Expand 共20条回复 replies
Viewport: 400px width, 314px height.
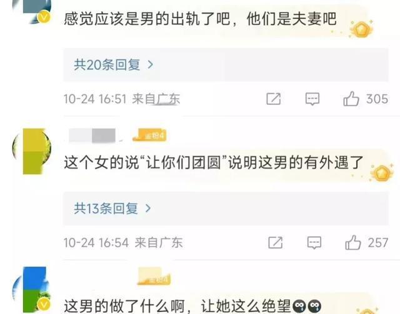tap(226, 65)
